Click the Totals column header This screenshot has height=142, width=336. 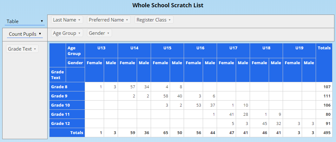pyautogui.click(x=324, y=48)
